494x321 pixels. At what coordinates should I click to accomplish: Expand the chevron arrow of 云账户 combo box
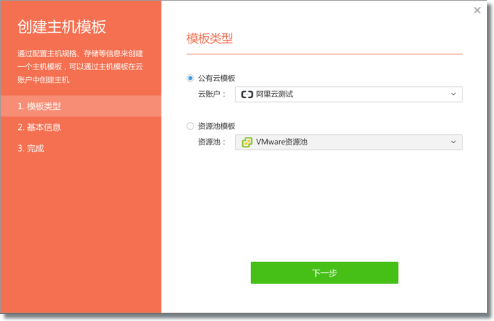point(453,94)
